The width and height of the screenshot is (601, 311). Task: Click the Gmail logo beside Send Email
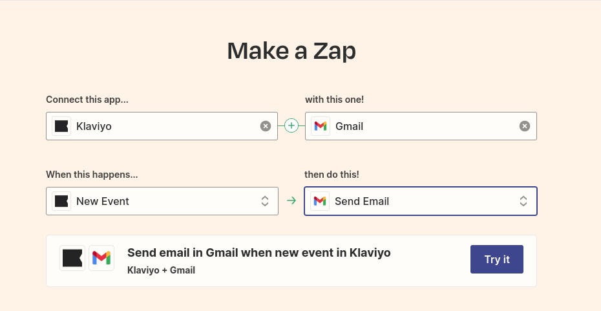(x=320, y=201)
